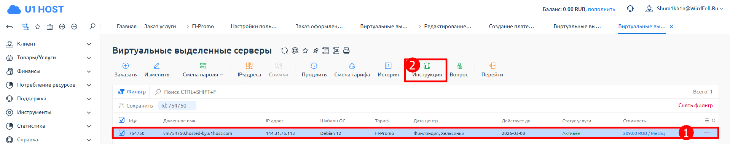
Task: Open table column settings menu icon
Action: [707, 120]
